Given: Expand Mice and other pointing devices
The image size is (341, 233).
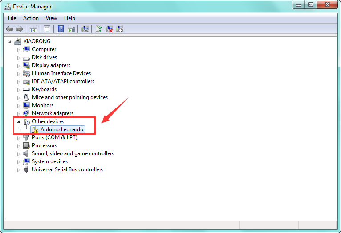Looking at the screenshot, I should point(18,98).
